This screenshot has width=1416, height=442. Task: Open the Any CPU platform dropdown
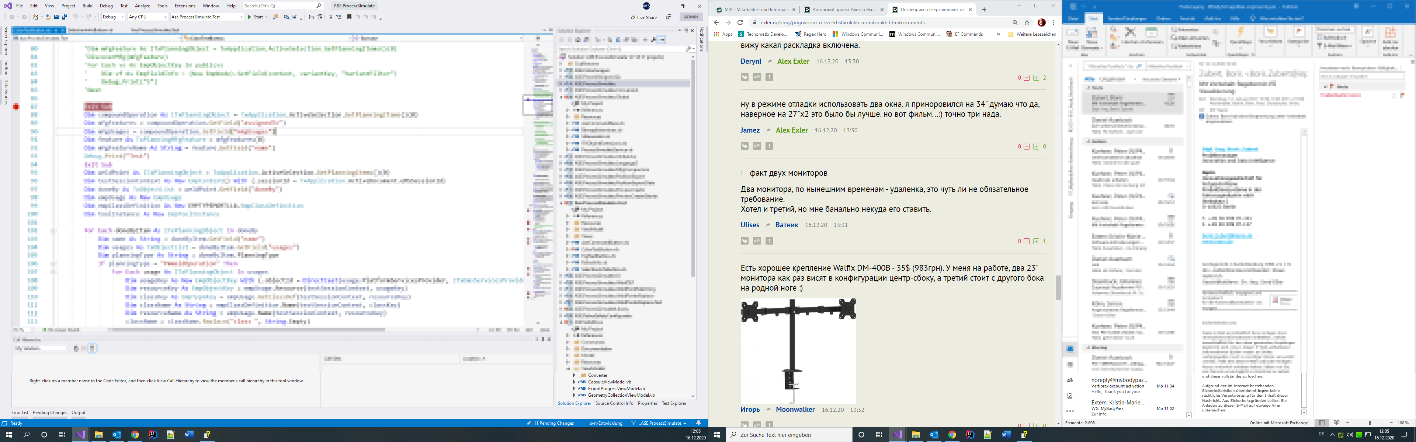pyautogui.click(x=147, y=17)
